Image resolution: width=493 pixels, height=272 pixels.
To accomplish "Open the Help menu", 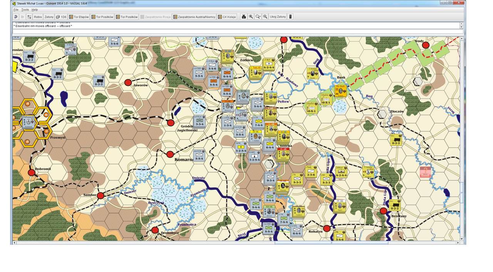I will coord(35,10).
